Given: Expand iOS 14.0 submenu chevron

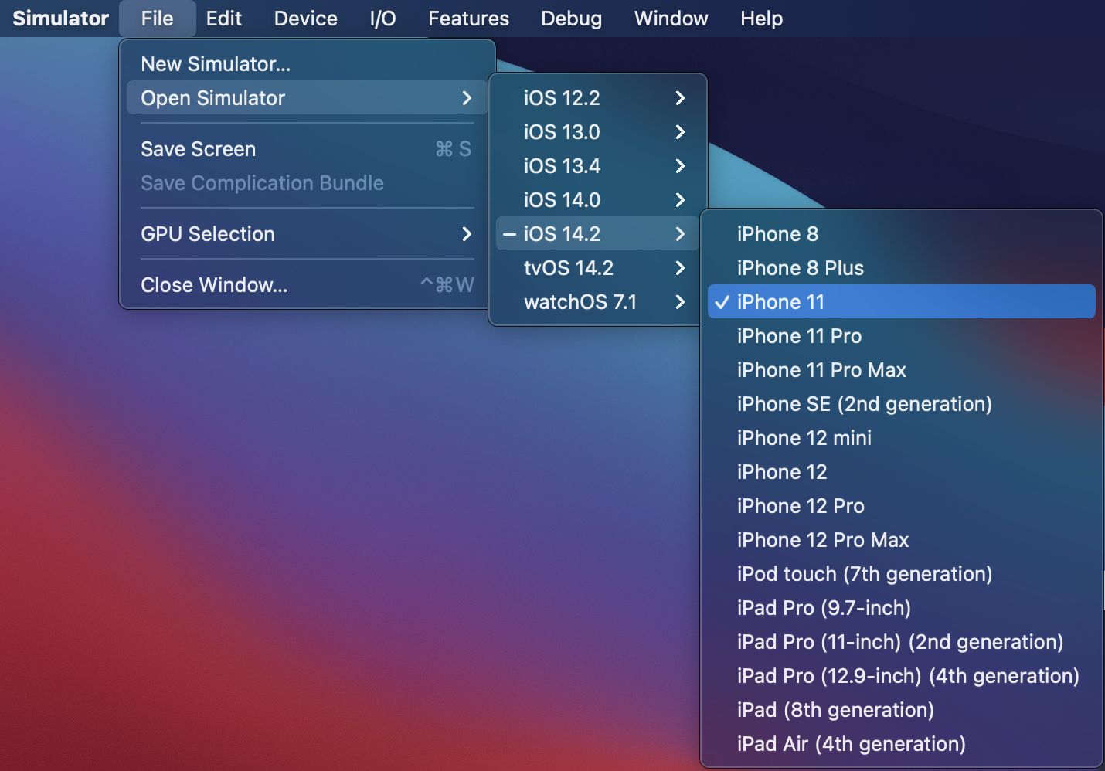Looking at the screenshot, I should (680, 200).
